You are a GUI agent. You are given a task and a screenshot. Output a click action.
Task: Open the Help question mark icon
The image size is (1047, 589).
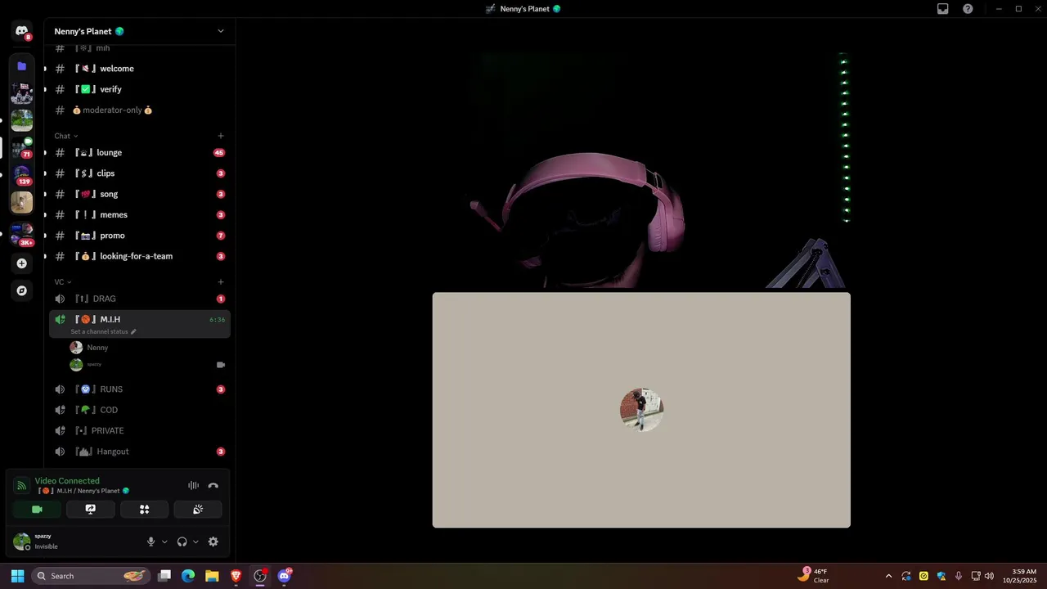click(968, 9)
